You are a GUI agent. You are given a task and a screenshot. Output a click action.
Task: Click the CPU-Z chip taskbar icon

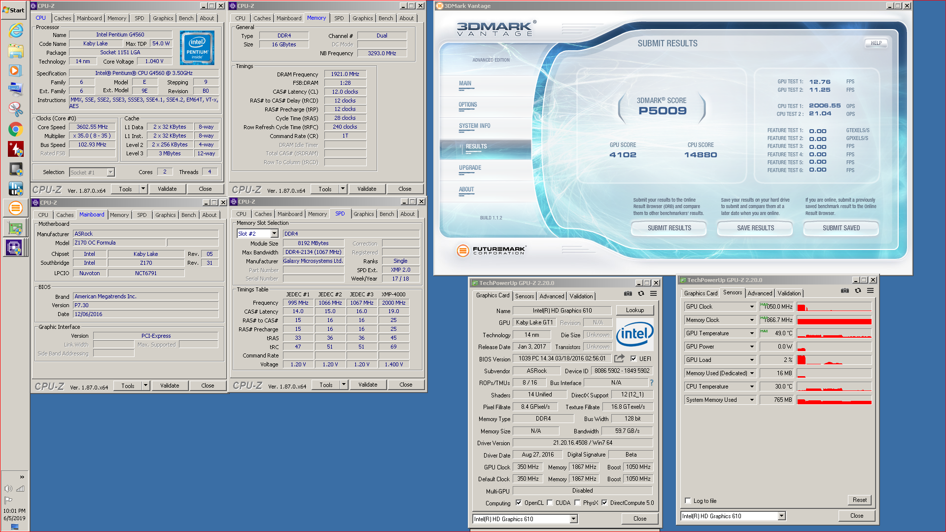tap(14, 247)
